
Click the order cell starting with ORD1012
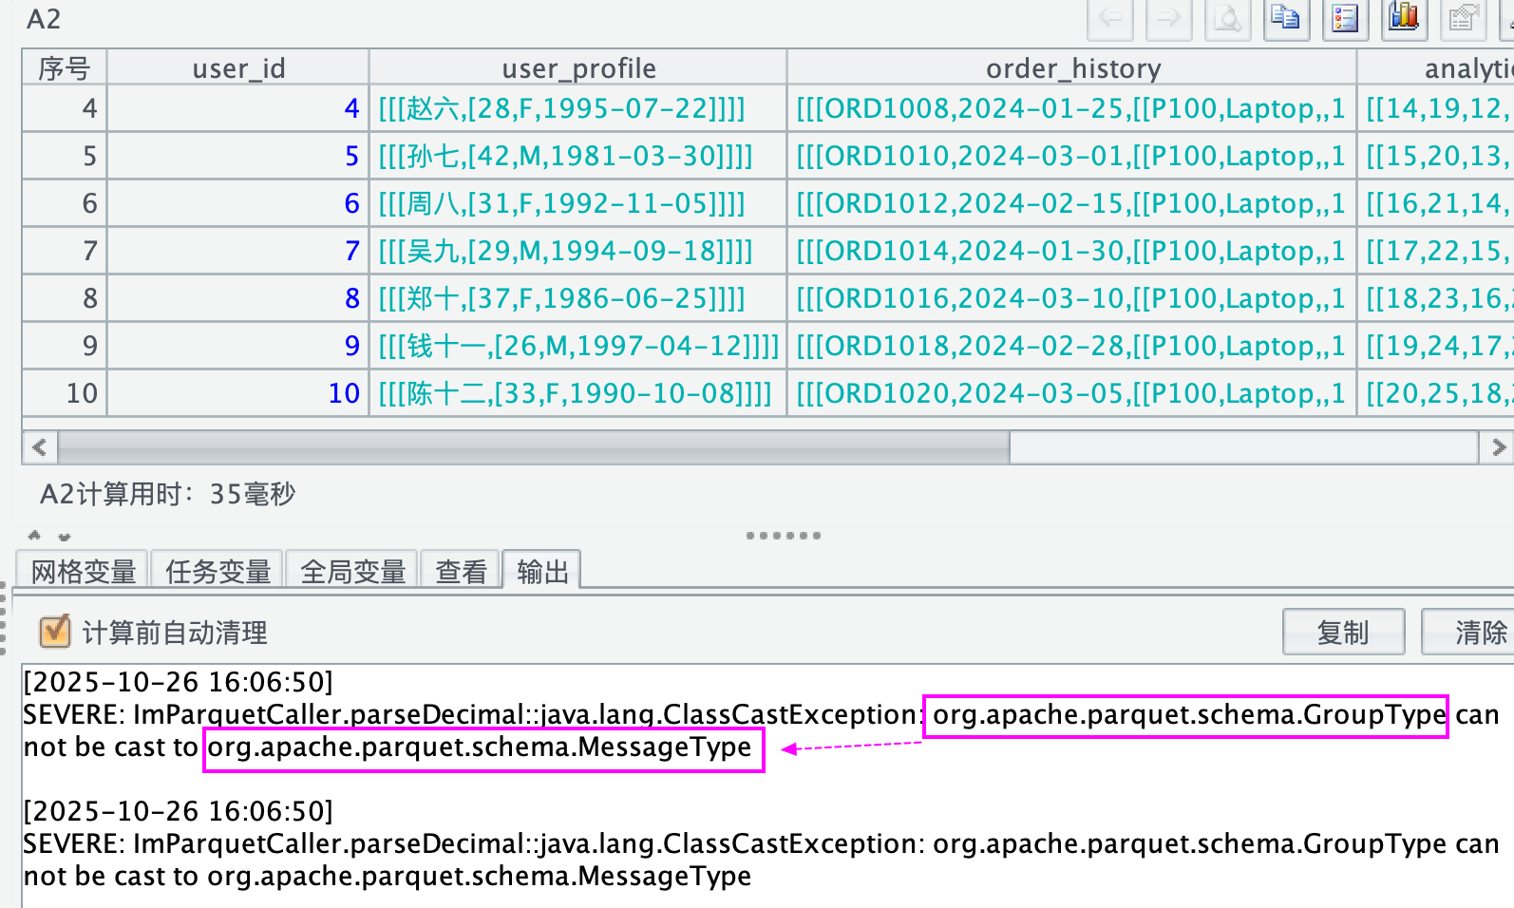pyautogui.click(x=1072, y=203)
